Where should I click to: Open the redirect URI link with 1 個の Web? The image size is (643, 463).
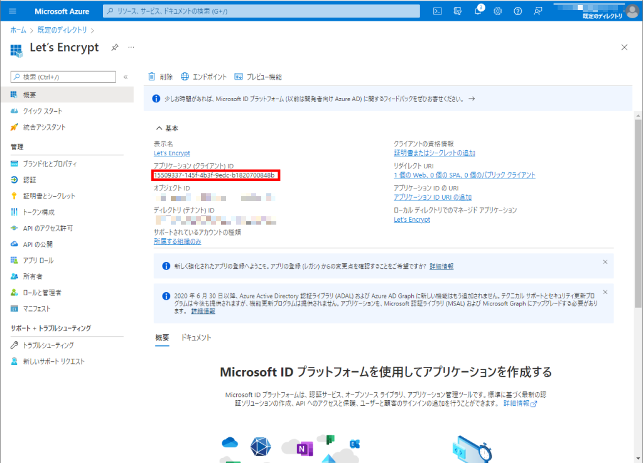click(x=464, y=175)
